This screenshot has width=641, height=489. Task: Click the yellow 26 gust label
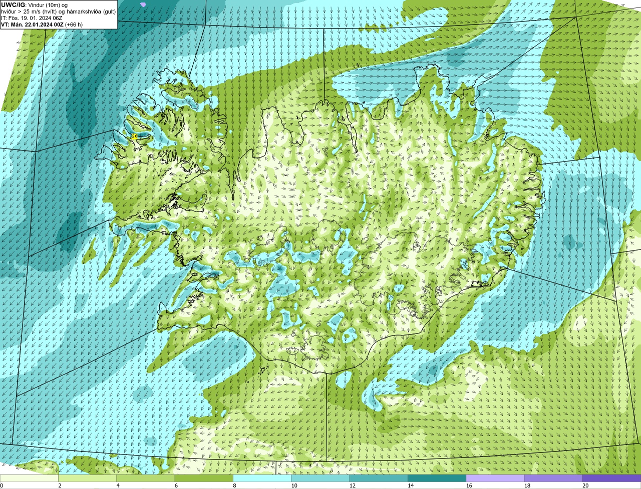134,136
